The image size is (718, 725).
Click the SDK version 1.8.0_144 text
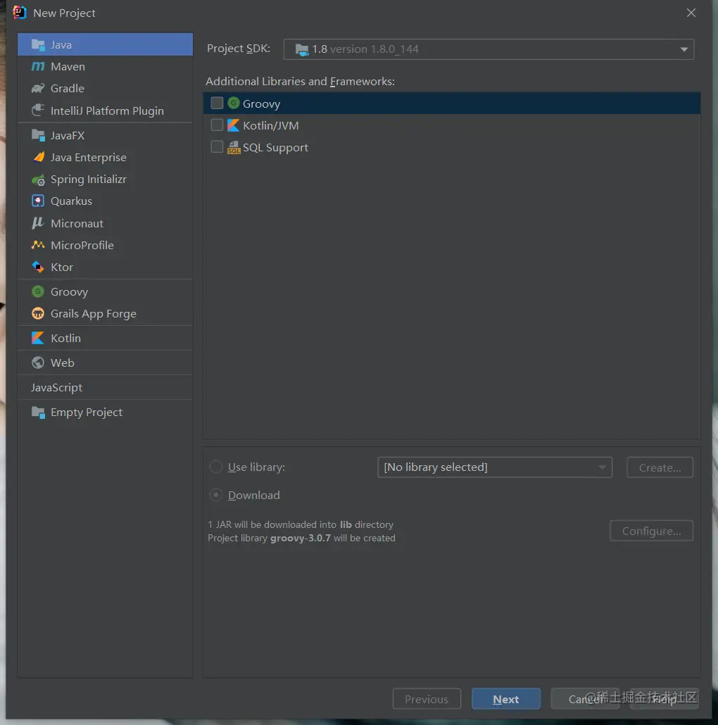374,49
